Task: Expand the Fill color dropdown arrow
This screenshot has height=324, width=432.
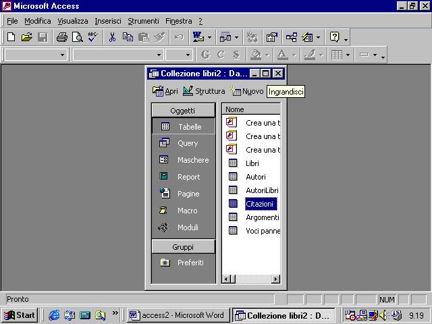Action: point(267,55)
